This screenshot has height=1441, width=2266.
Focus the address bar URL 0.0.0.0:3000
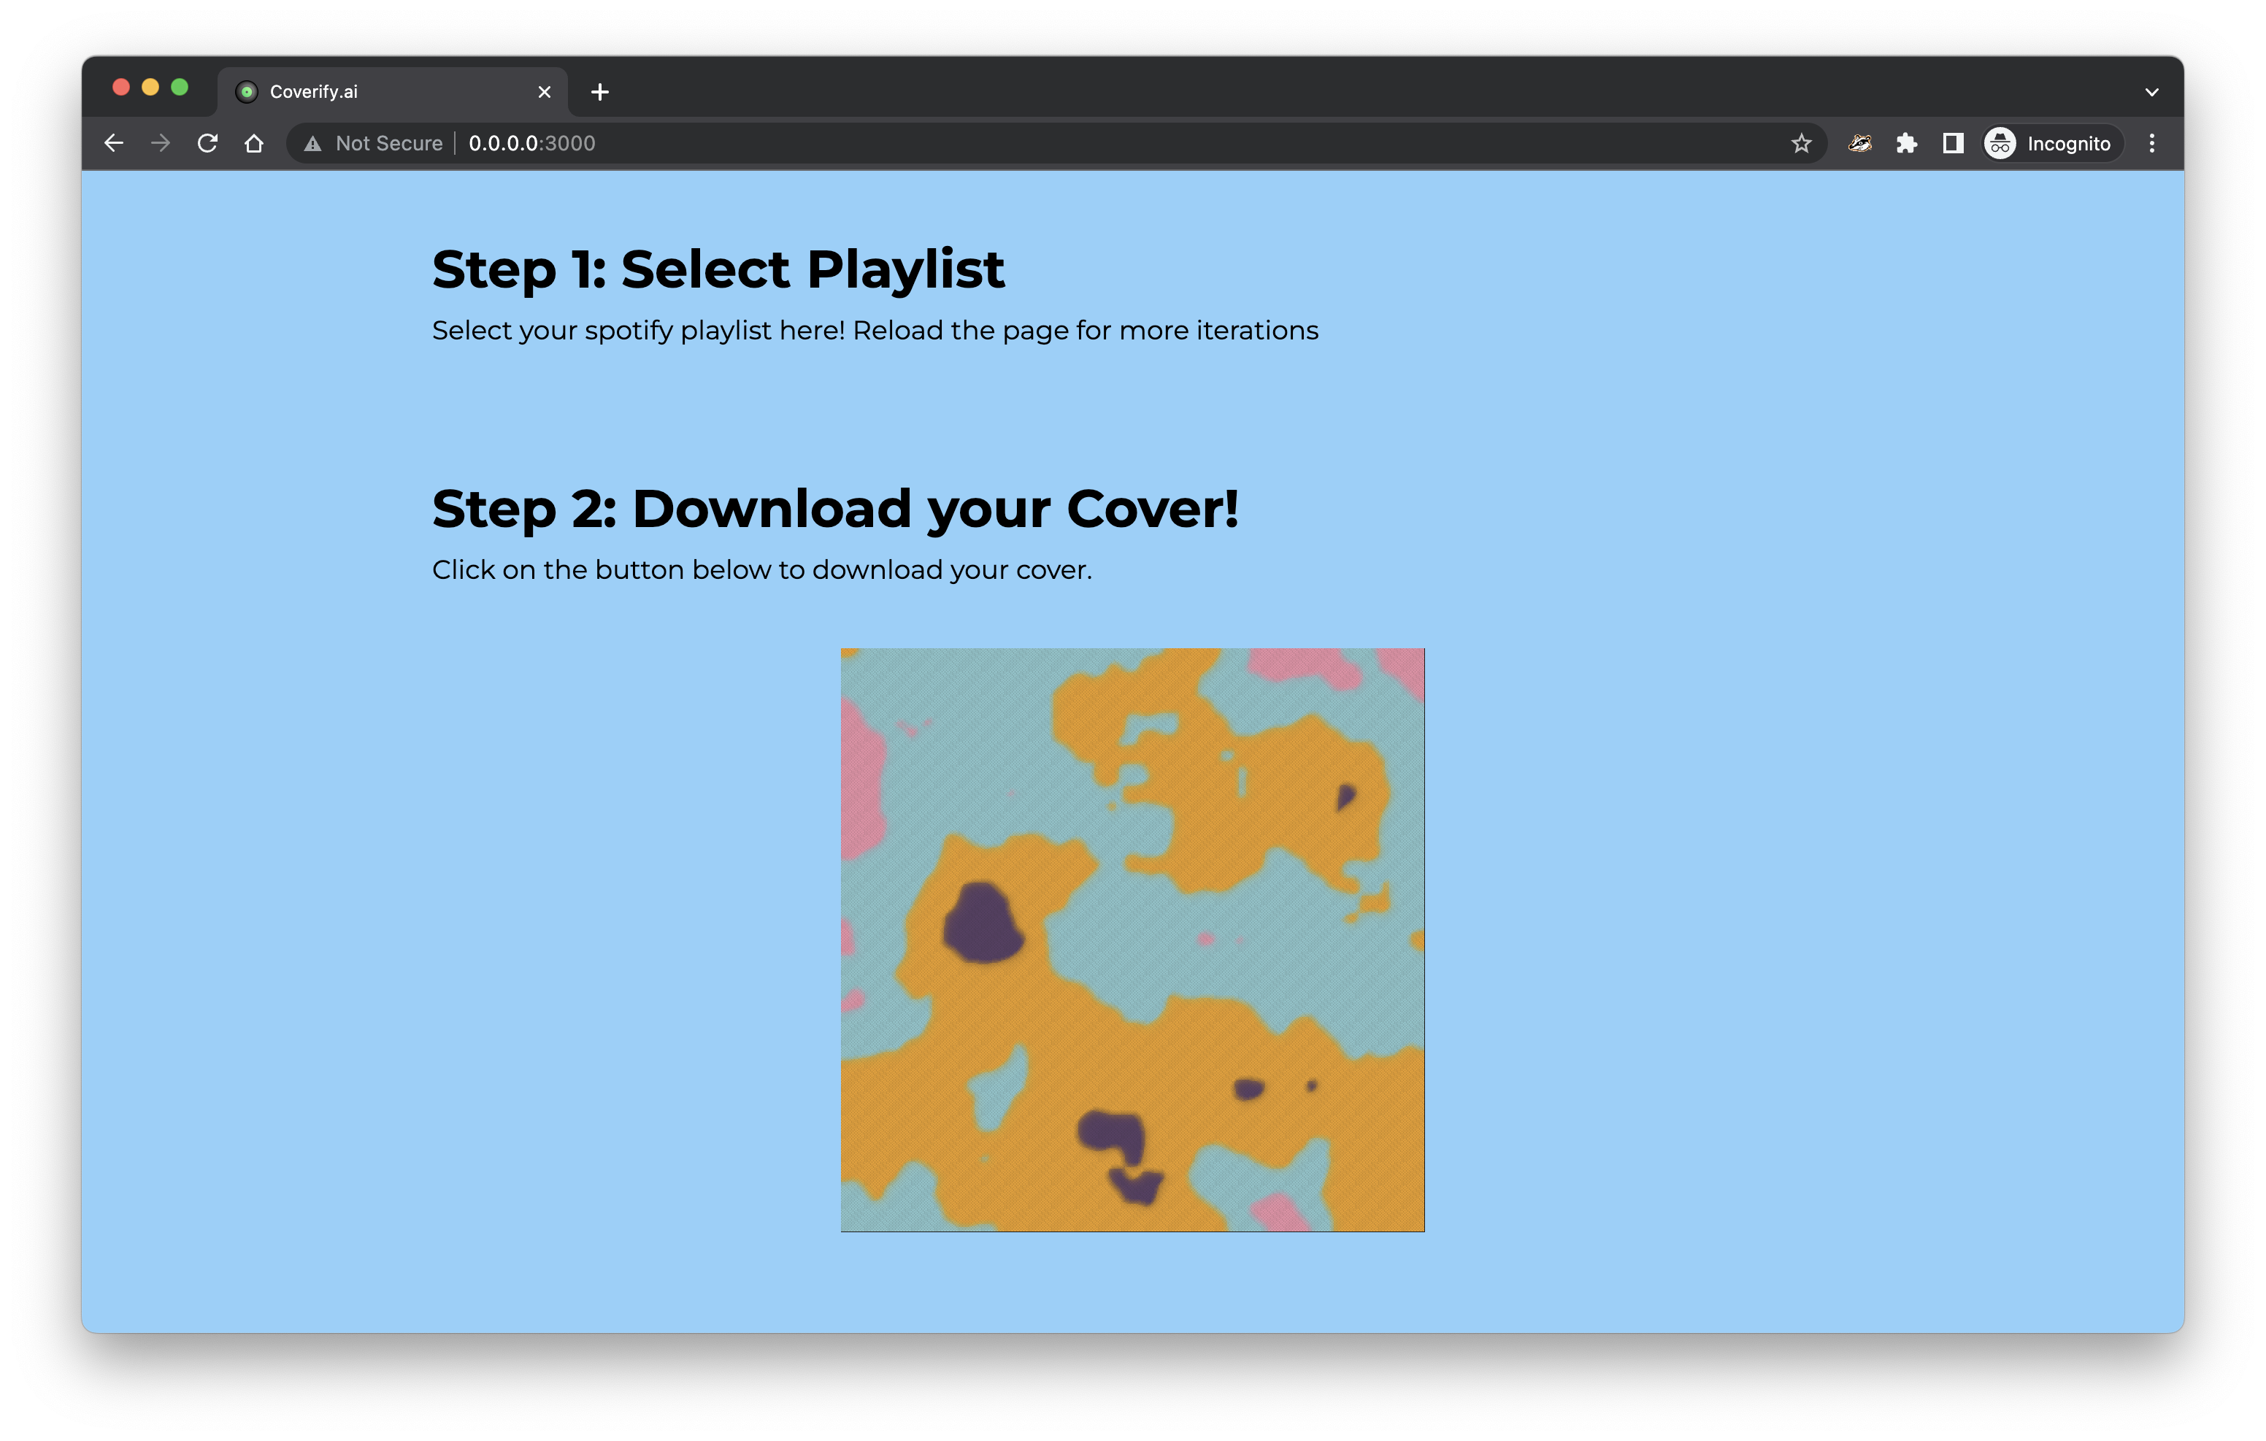531,143
